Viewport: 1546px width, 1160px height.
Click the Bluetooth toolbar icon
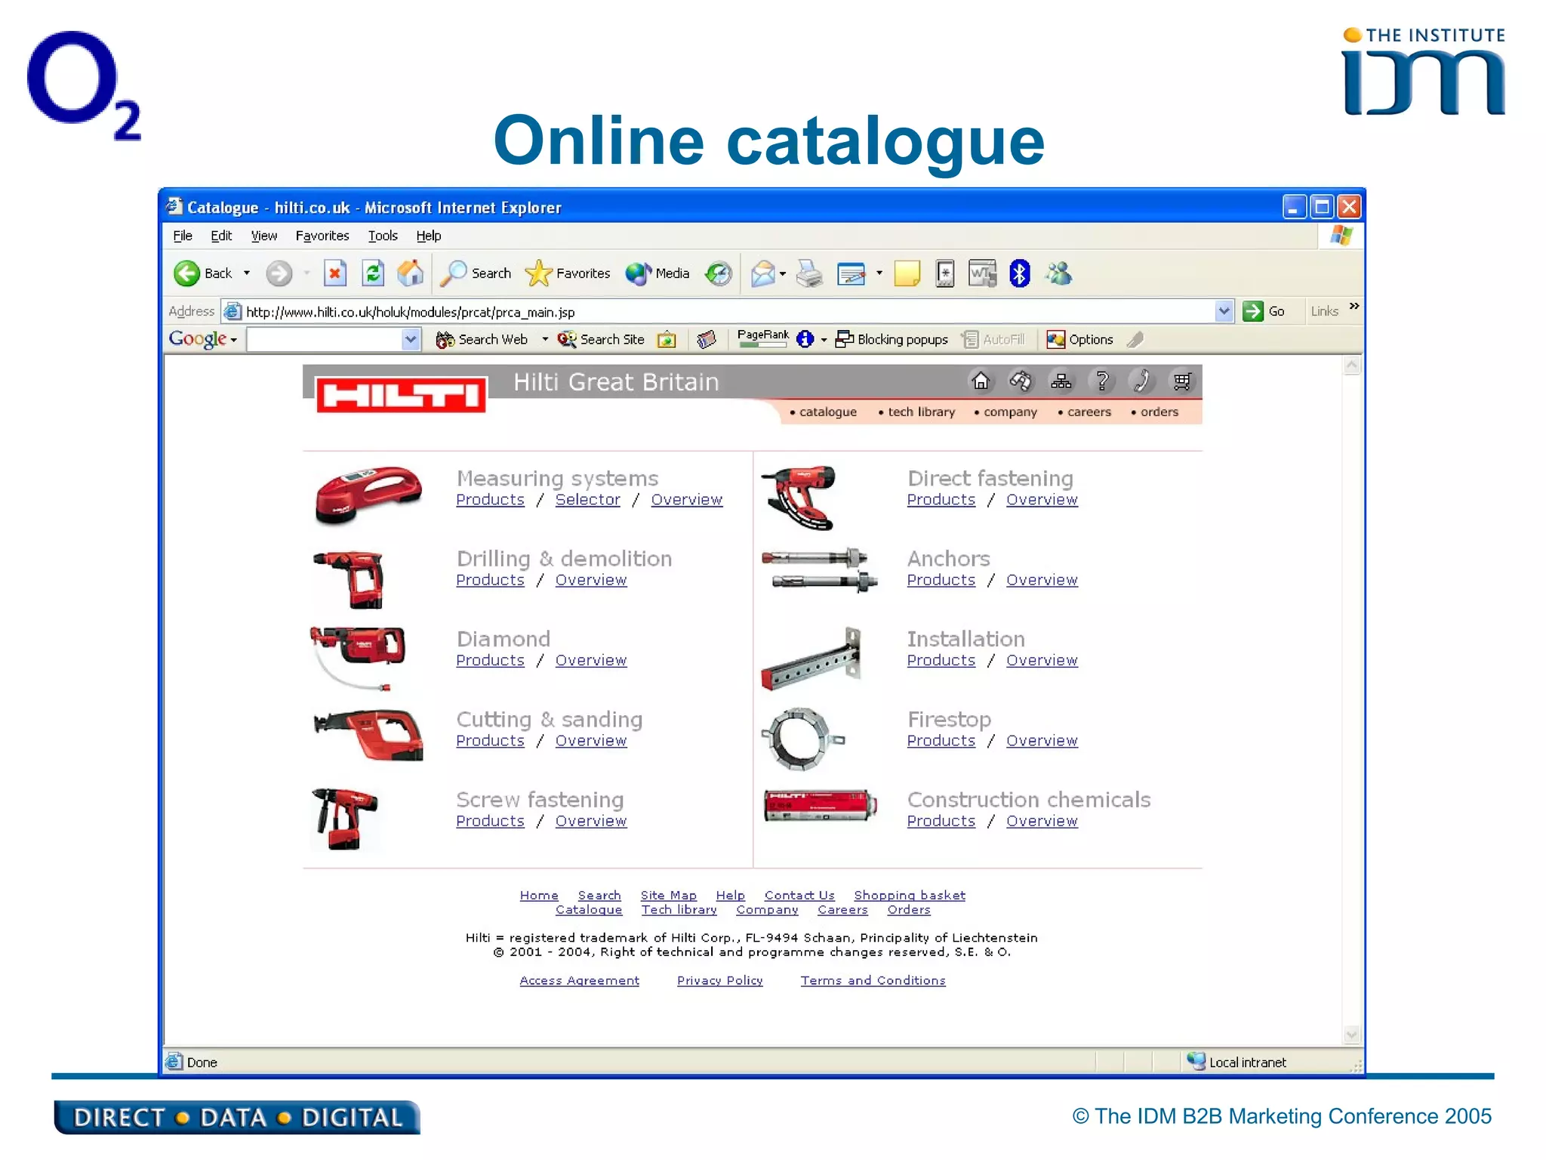coord(1019,273)
